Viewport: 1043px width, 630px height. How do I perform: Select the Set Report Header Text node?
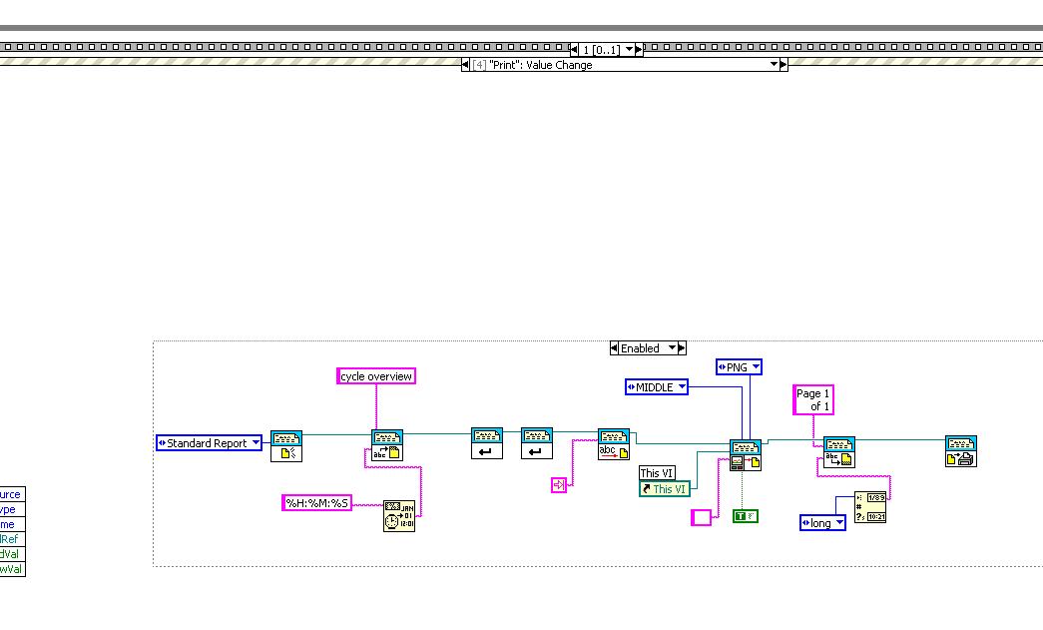(387, 445)
